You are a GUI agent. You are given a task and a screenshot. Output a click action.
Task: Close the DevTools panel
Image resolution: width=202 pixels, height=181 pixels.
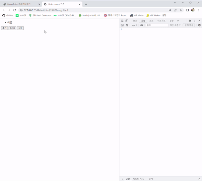(199, 21)
